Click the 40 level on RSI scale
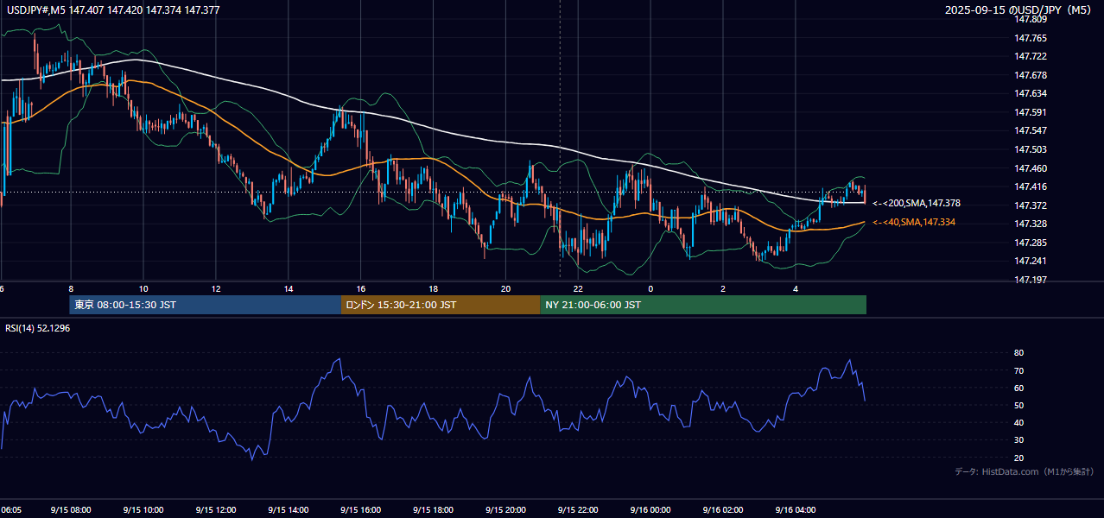This screenshot has width=1104, height=518. tap(1018, 422)
